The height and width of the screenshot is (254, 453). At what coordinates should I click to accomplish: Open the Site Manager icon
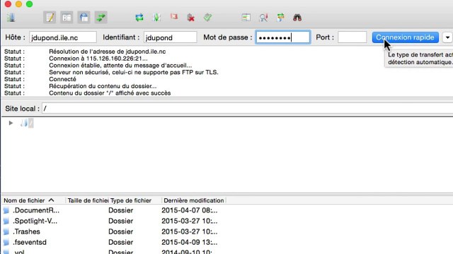coord(11,18)
